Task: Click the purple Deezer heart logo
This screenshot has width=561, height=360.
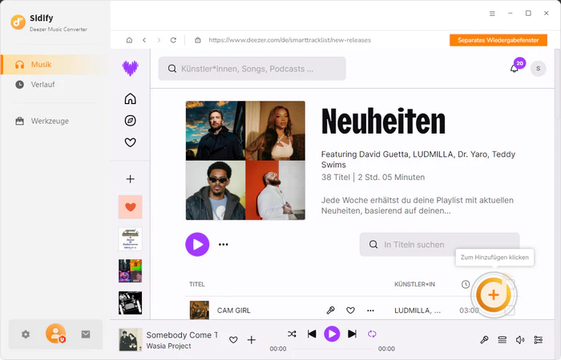Action: point(130,68)
